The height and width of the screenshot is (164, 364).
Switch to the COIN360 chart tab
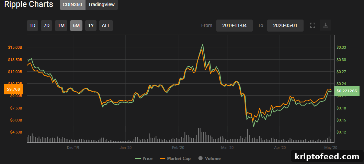point(73,5)
